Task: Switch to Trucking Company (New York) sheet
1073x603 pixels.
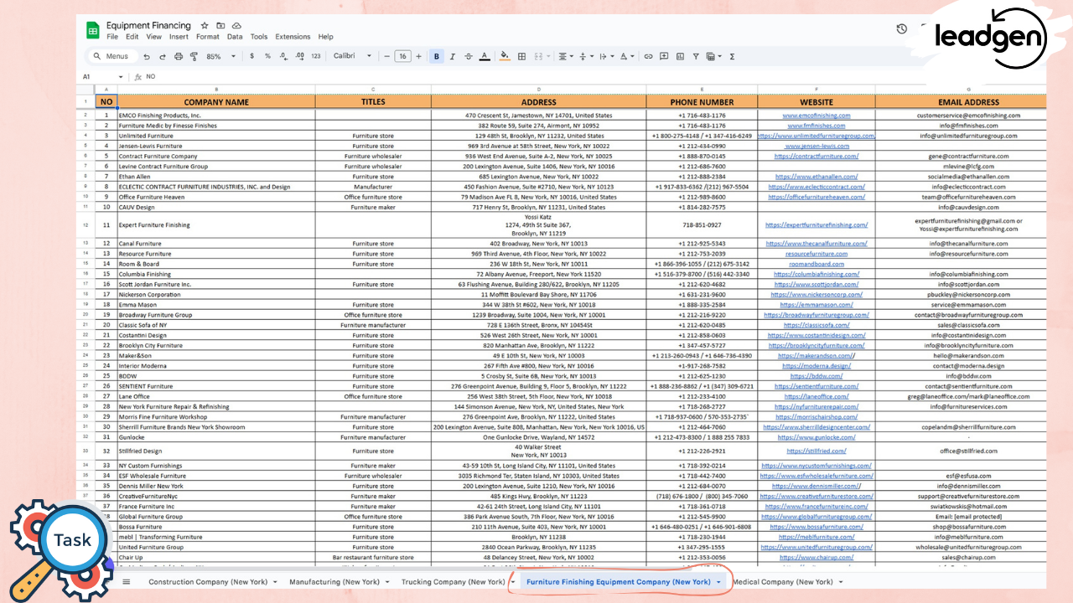Action: coord(453,581)
